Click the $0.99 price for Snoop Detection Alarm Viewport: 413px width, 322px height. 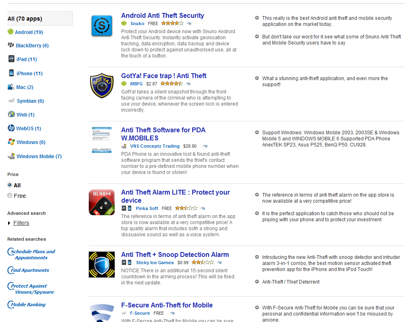click(183, 263)
